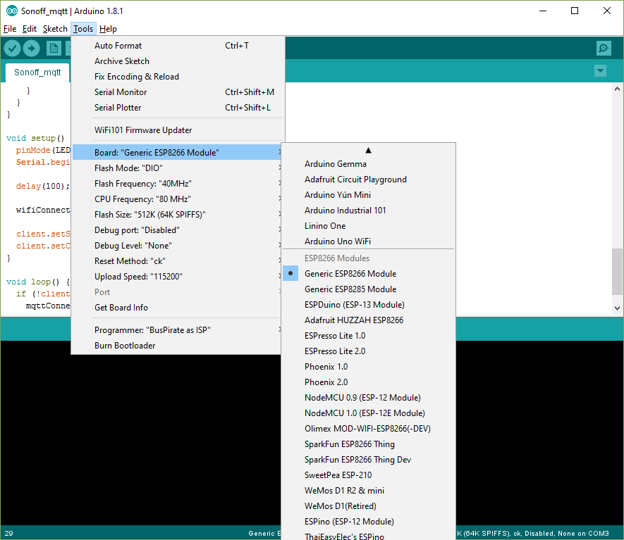The height and width of the screenshot is (540, 624).
Task: Click editor scrollbar up arrow
Action: click(617, 89)
